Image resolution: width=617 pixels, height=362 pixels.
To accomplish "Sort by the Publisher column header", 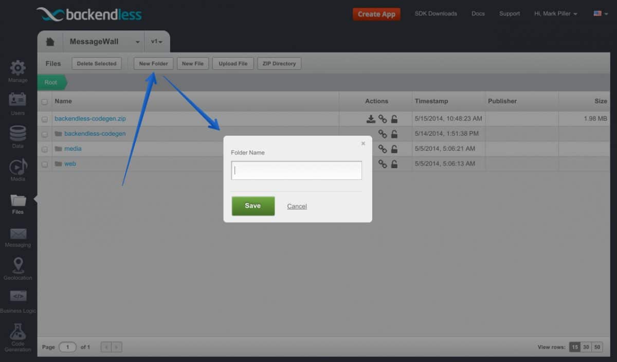I will (502, 101).
